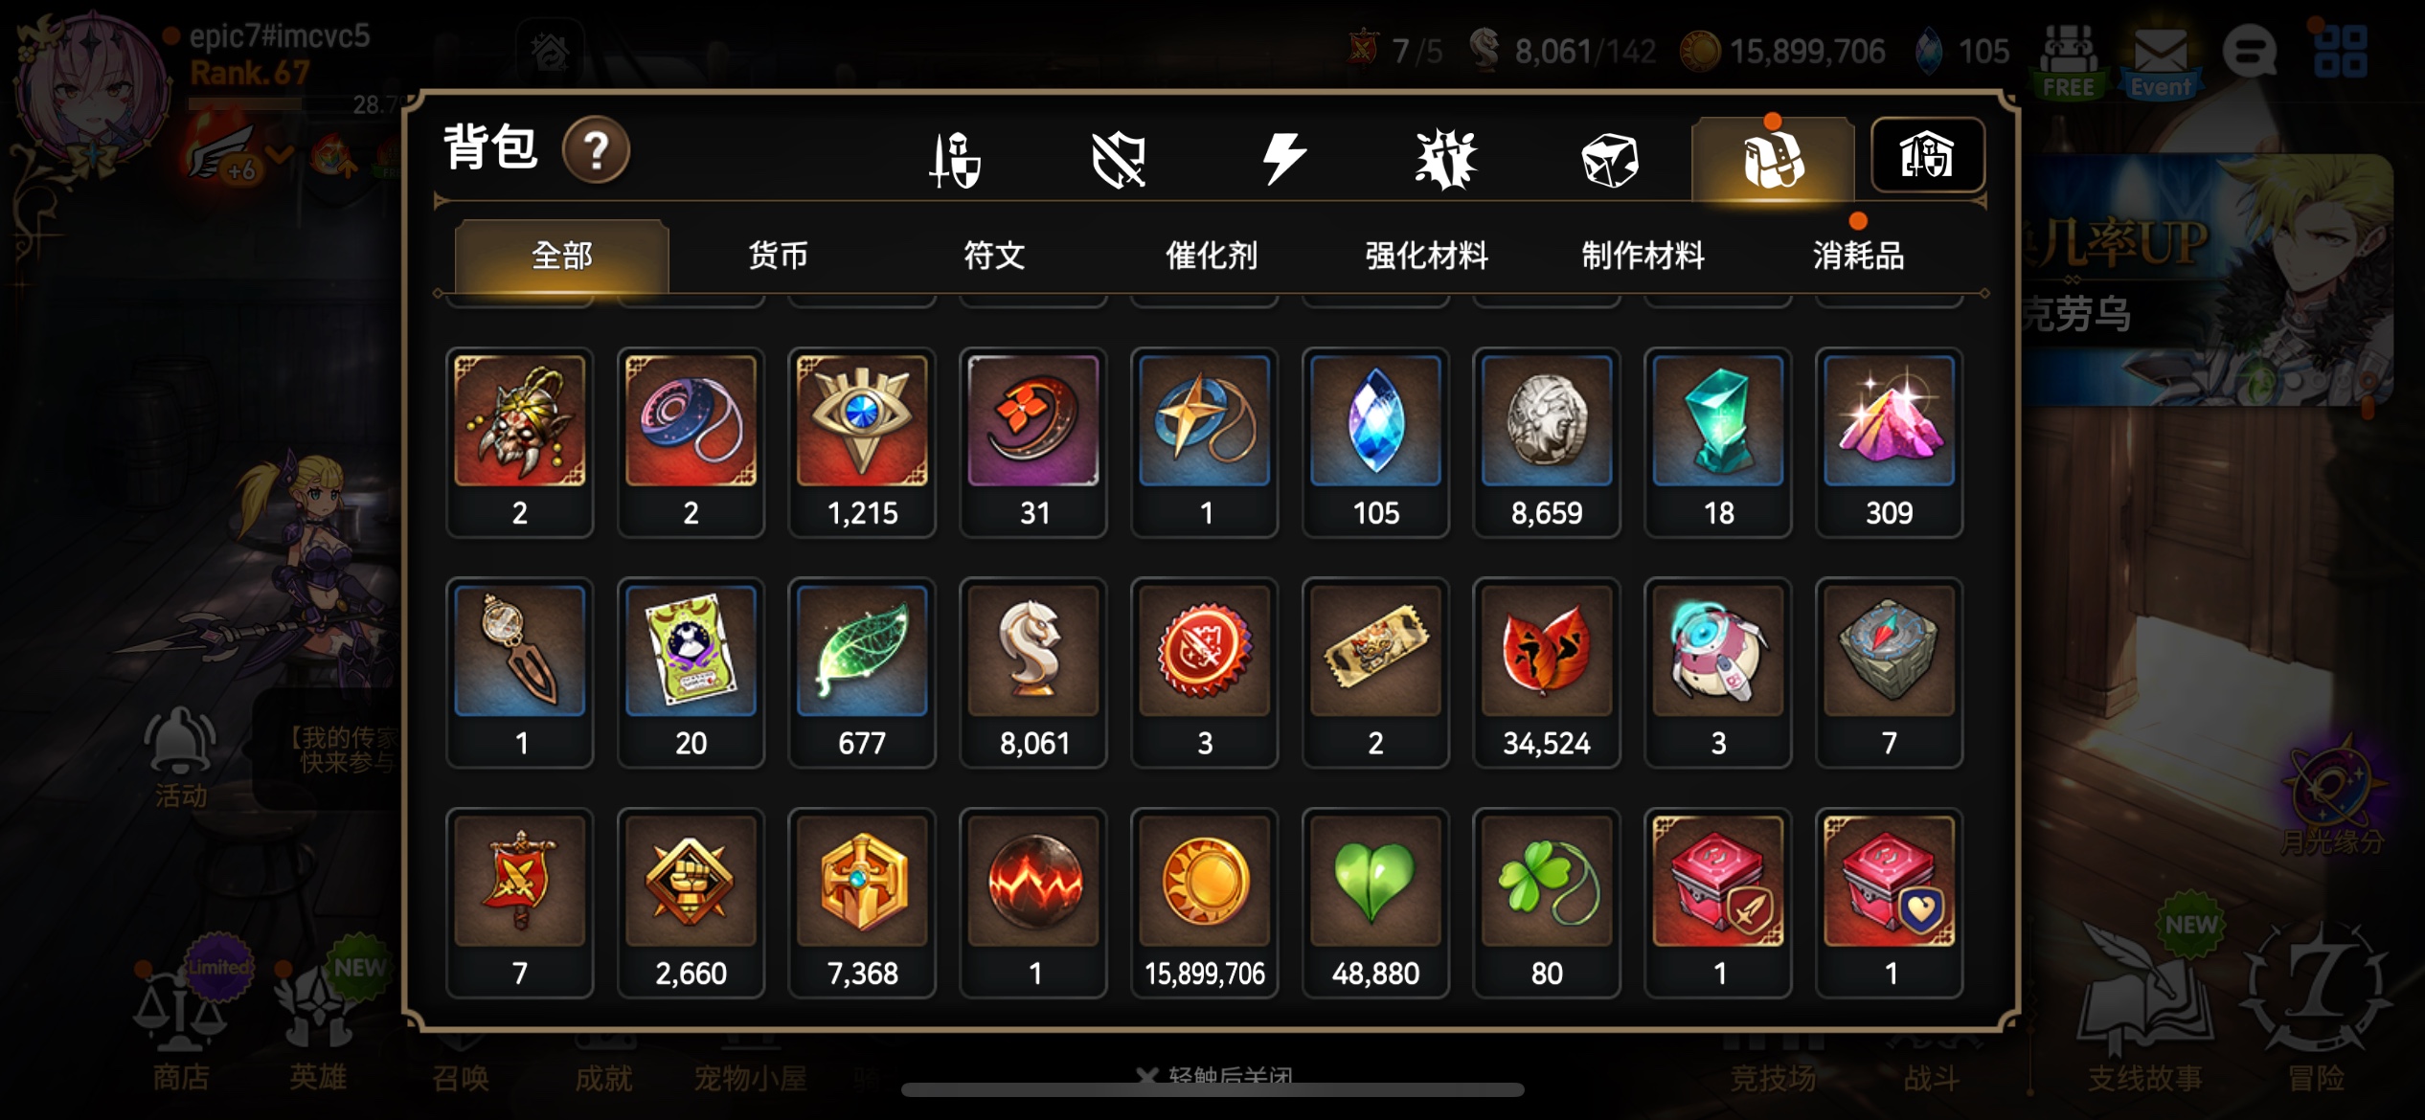Screen dimensions: 2425x1120
Task: Switch to the 货币 tab
Action: (x=778, y=256)
